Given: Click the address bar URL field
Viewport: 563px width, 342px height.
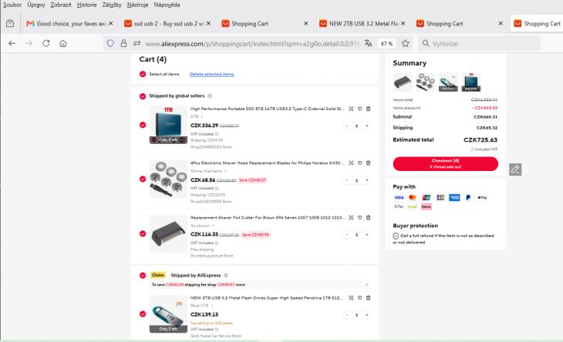Looking at the screenshot, I should [251, 43].
